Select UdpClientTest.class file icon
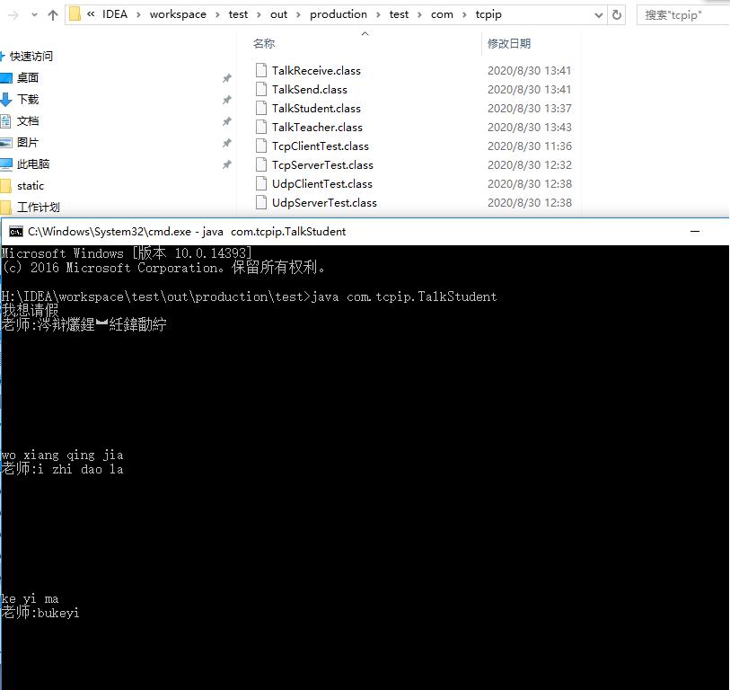 tap(261, 183)
